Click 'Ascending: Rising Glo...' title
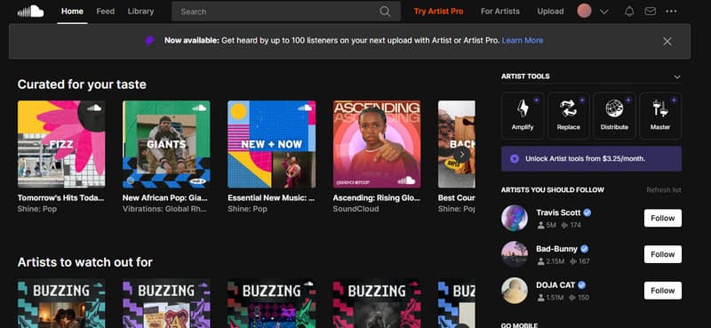Image resolution: width=711 pixels, height=328 pixels. click(376, 198)
